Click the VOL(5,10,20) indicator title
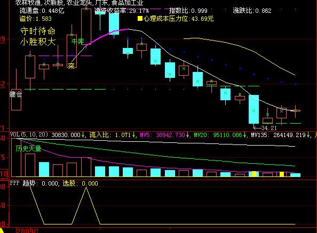 point(29,135)
